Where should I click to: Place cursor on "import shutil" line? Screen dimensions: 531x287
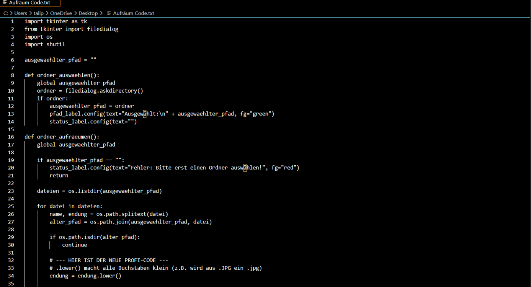point(45,44)
